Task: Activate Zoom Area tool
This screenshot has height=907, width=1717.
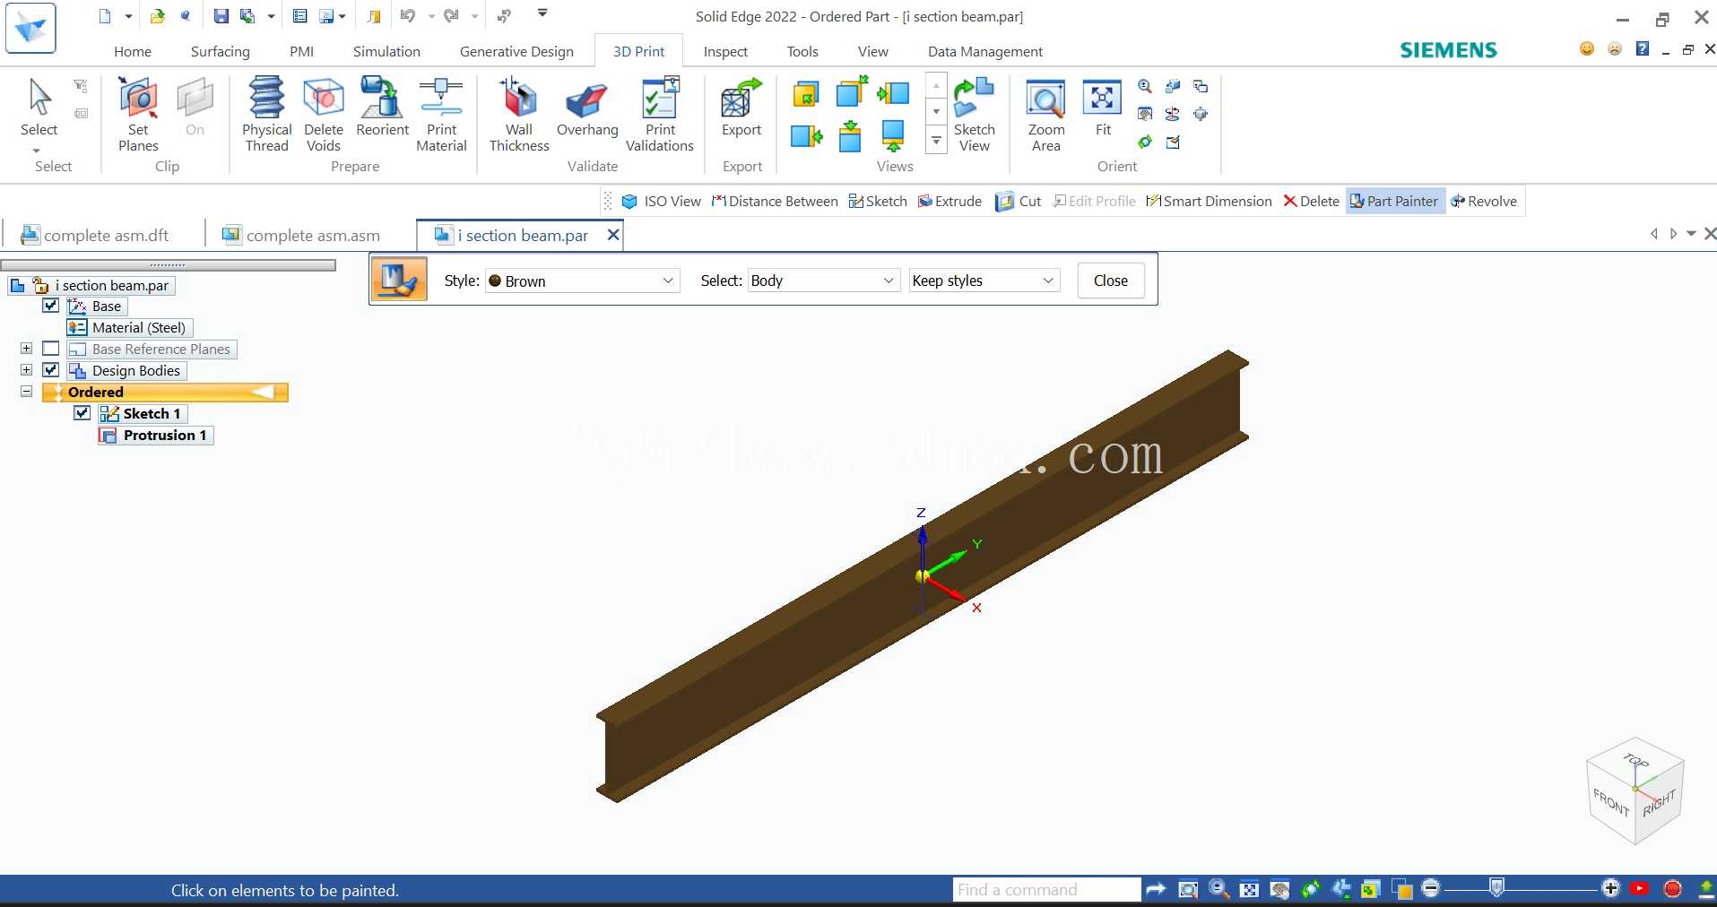Action: (1045, 114)
